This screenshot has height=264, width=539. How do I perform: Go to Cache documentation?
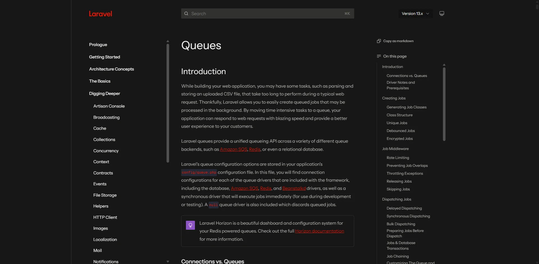click(100, 128)
